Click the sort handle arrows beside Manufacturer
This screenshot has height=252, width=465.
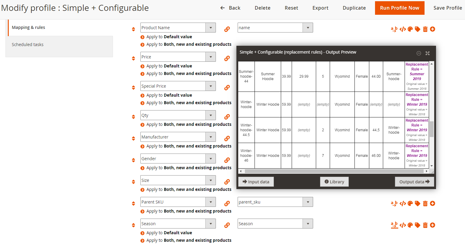[x=133, y=138]
